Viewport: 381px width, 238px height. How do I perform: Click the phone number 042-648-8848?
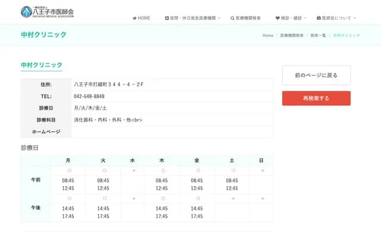tap(89, 96)
